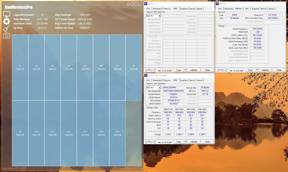288x172 pixels.
Task: Open the Slot #2 memory slot dropdown
Action: point(160,87)
